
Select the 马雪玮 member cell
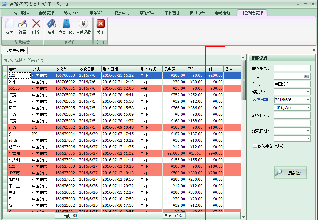[19, 153]
